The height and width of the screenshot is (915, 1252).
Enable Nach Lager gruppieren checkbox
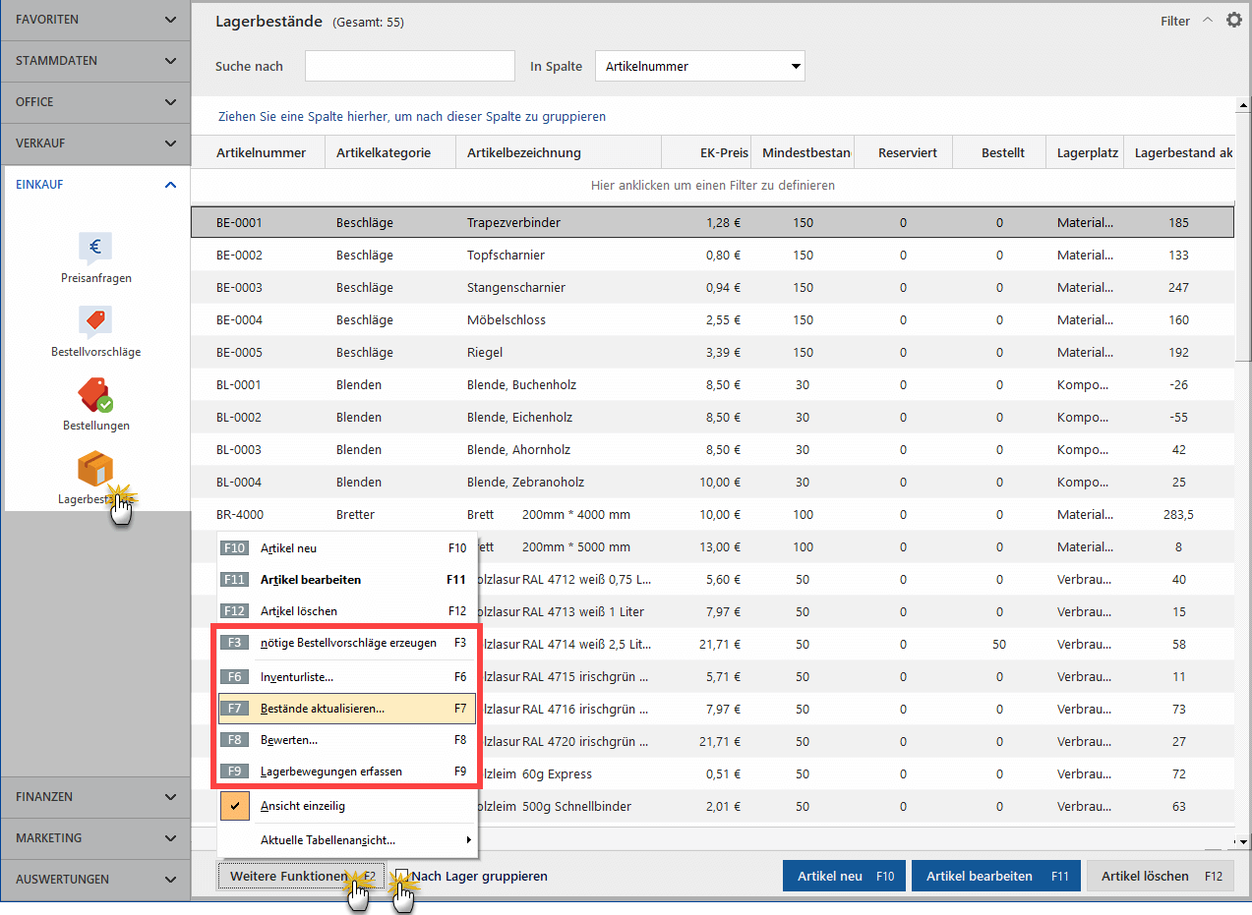point(401,876)
